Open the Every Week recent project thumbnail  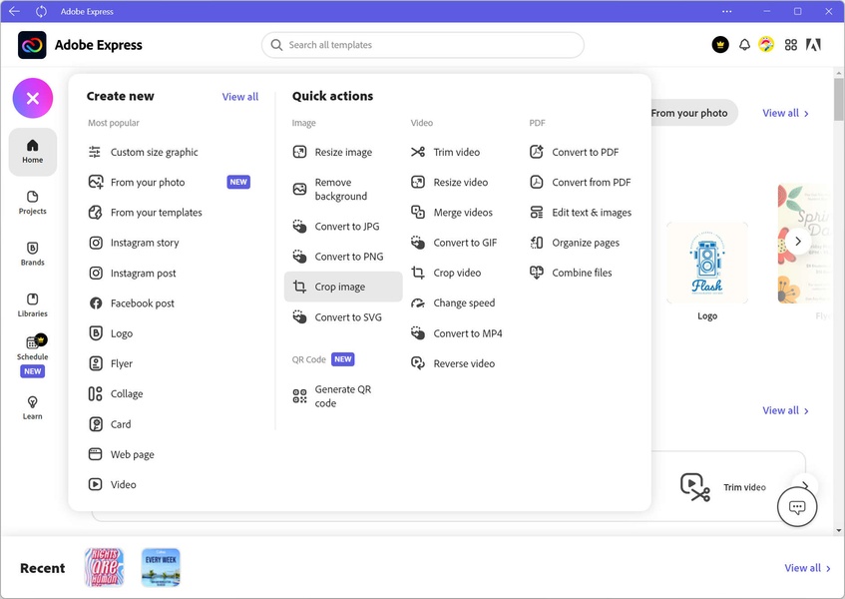coord(161,567)
